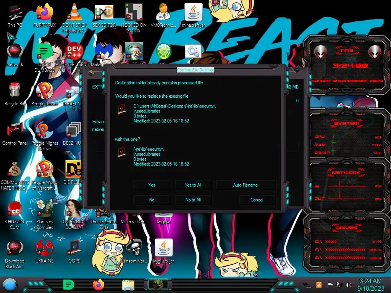Select the Spotify desktop icon beside Network
This screenshot has height=293, width=391.
point(44,58)
